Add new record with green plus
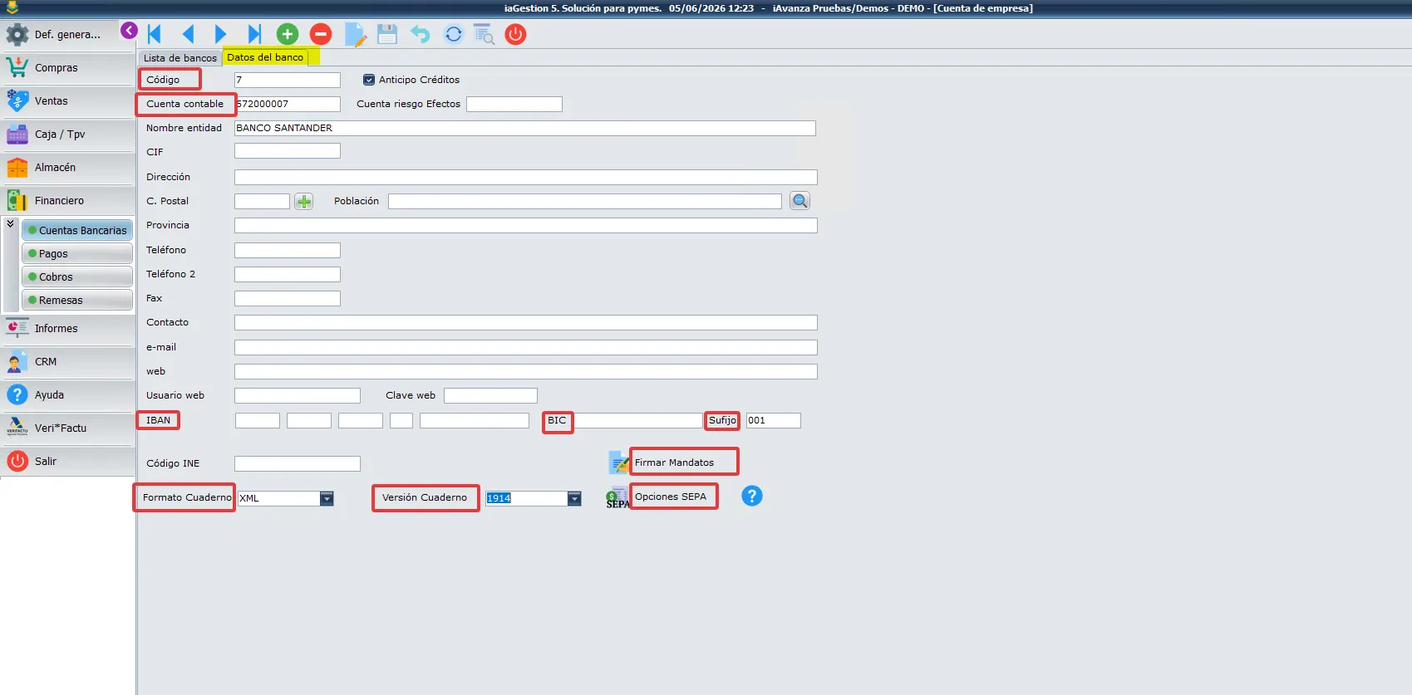The image size is (1412, 695). pyautogui.click(x=288, y=34)
